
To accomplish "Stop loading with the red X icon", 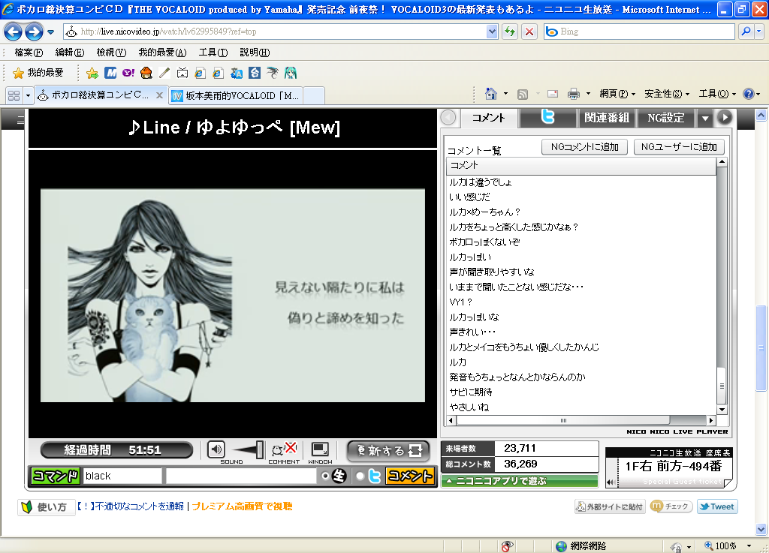I will click(529, 32).
